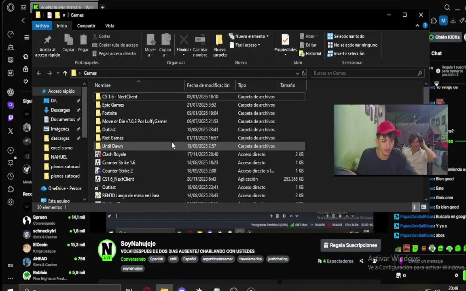Select the Until Dawn folder
Image resolution: width=466 pixels, height=291 pixels.
coord(199,146)
